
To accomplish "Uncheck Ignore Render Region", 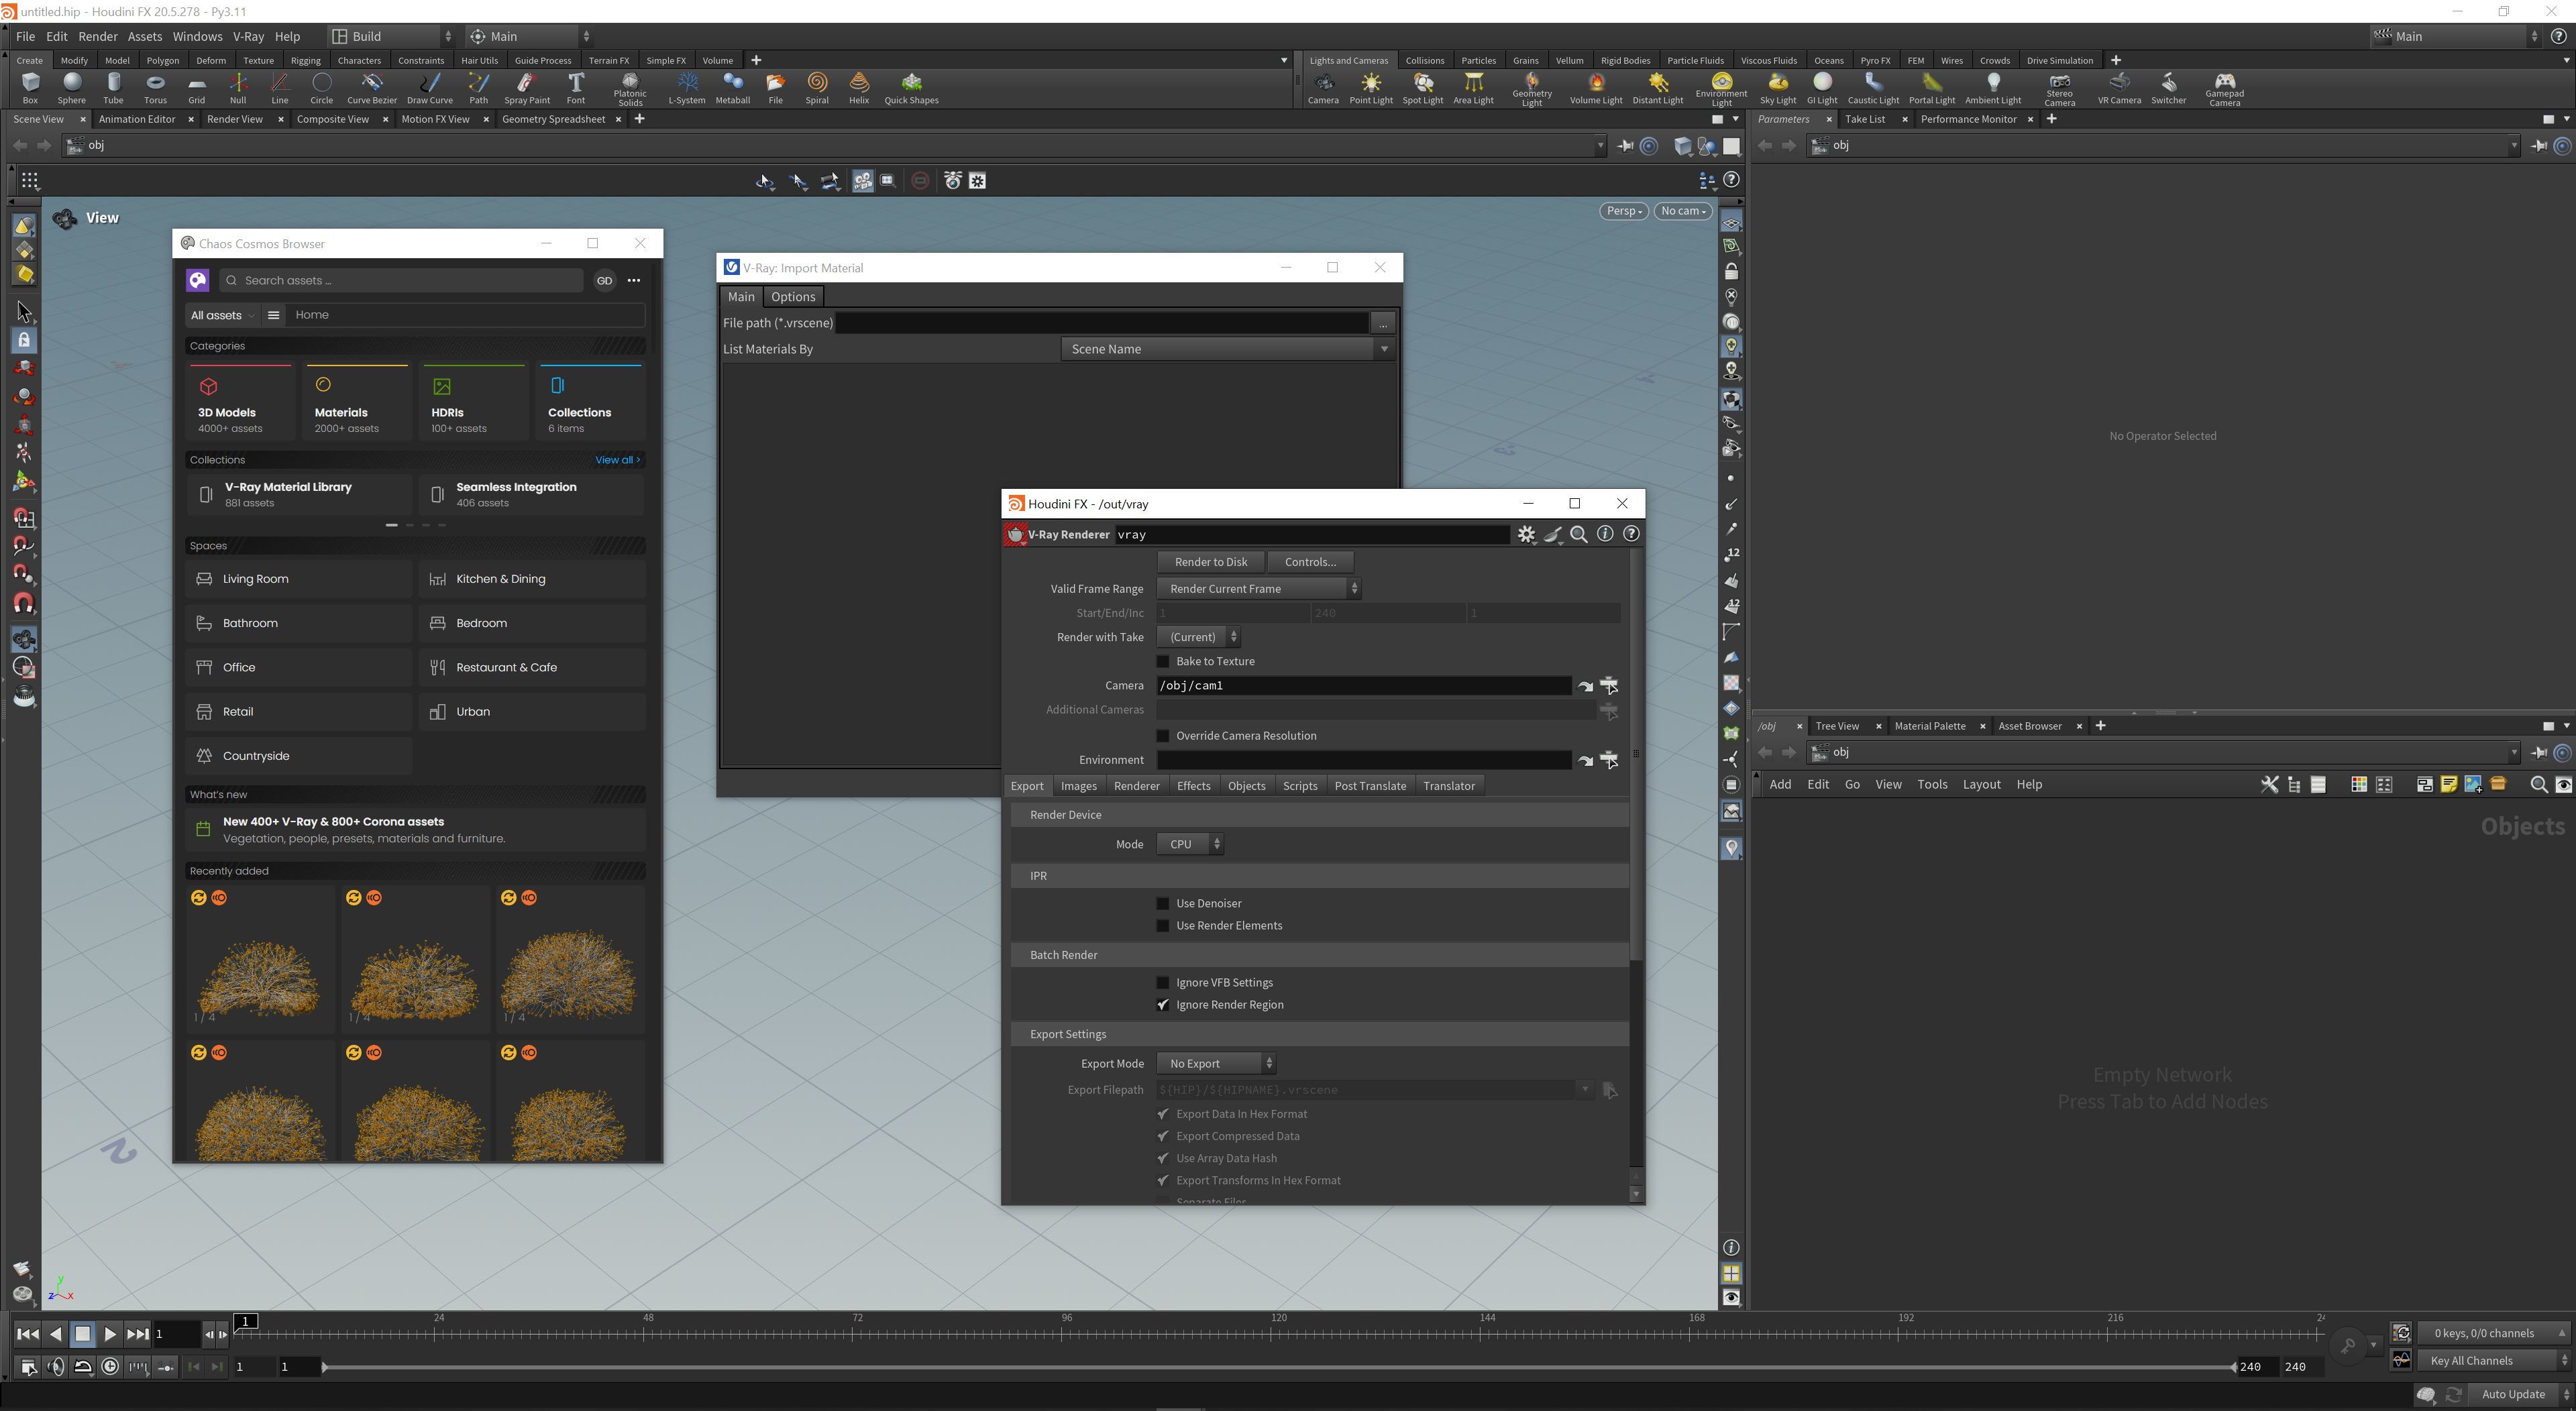I will pyautogui.click(x=1163, y=1005).
